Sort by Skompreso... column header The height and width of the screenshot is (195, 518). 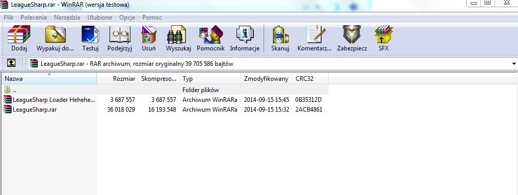[159, 79]
